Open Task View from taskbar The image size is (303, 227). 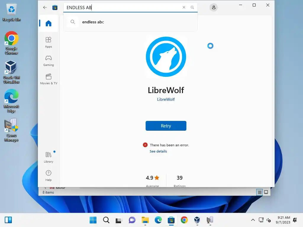119,220
